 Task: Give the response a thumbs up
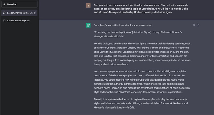pyautogui.click(x=194, y=25)
